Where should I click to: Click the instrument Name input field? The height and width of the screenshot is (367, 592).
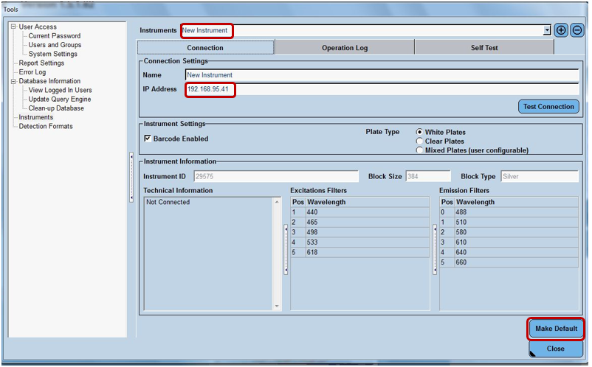point(381,75)
